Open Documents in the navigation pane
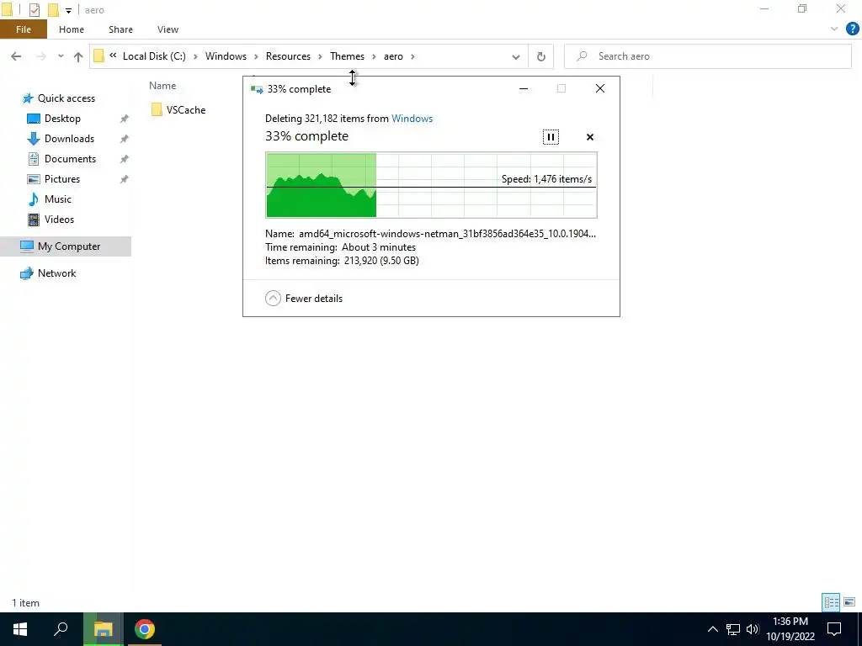The height and width of the screenshot is (646, 862). pyautogui.click(x=70, y=159)
